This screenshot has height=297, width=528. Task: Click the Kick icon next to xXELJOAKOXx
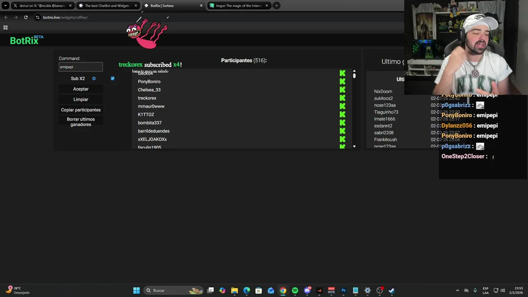tap(342, 139)
